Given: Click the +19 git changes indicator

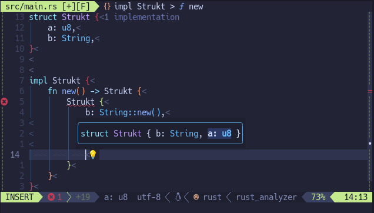Looking at the screenshot, I should tap(83, 197).
